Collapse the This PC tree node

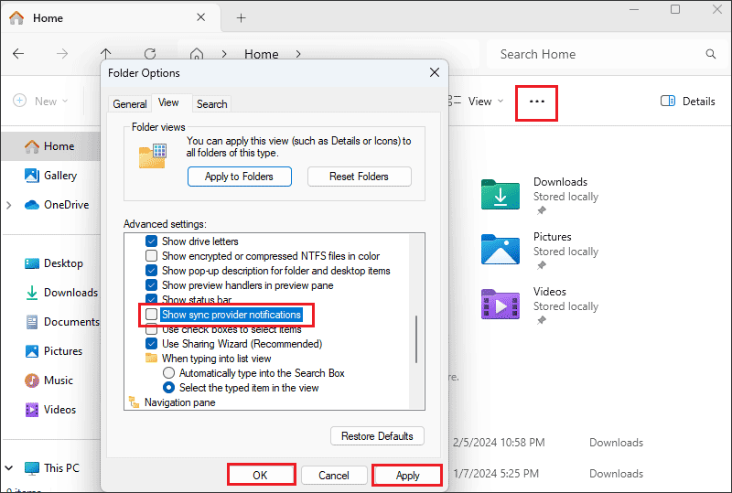point(9,467)
